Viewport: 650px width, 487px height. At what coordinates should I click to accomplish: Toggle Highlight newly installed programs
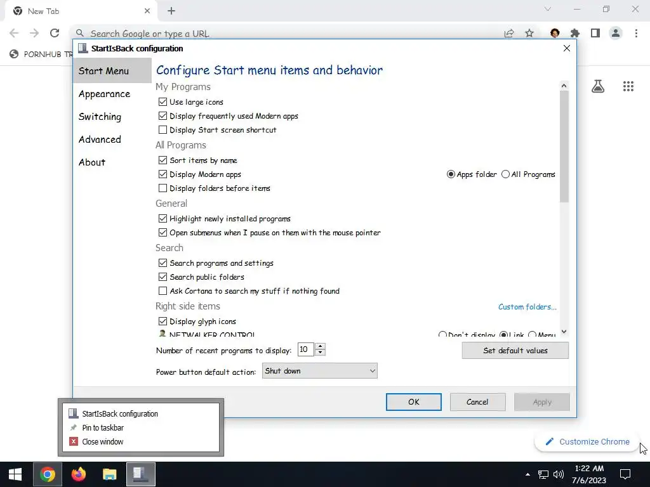click(162, 219)
